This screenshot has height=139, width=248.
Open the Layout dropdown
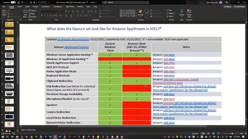click(x=33, y=10)
